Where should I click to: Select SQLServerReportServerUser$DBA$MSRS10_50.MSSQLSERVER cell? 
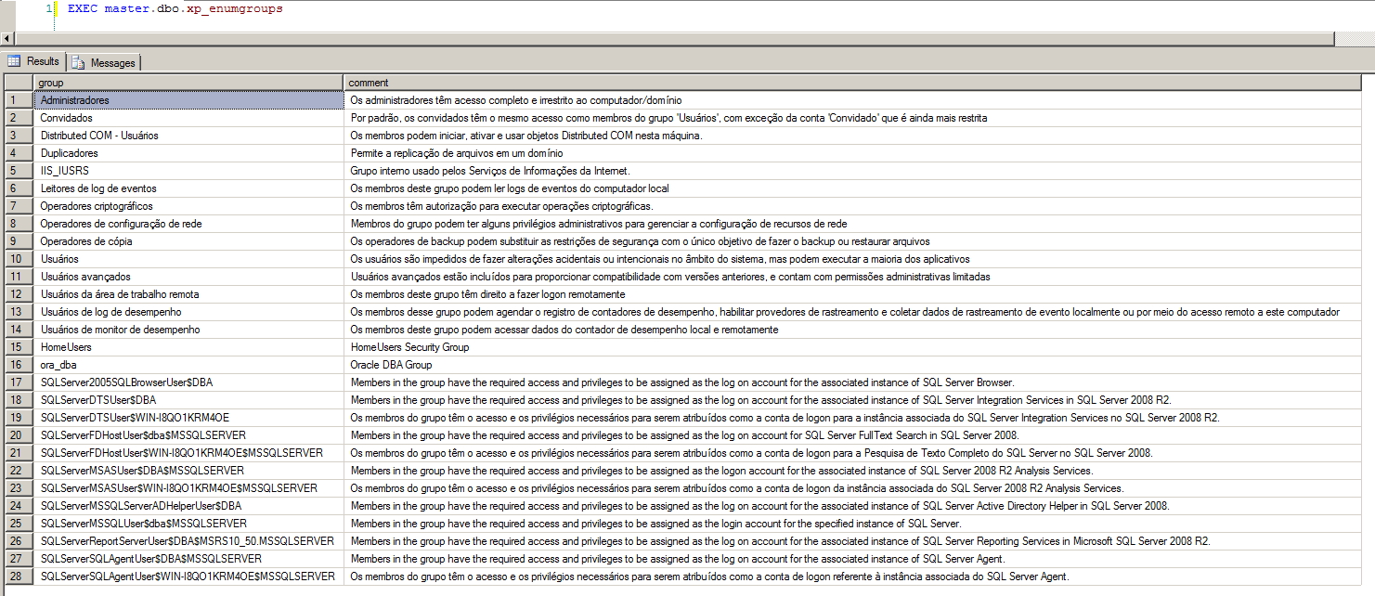tap(189, 541)
